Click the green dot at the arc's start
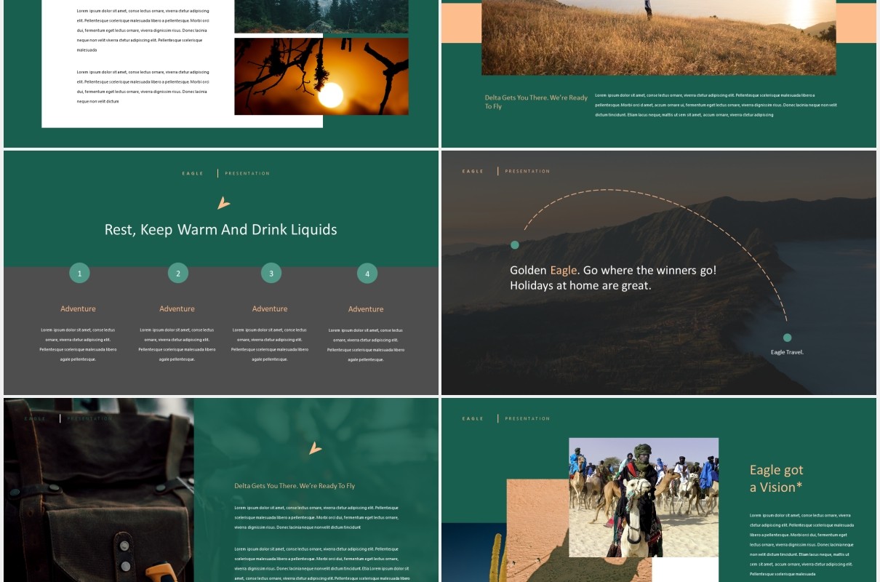This screenshot has height=582, width=880. point(515,244)
